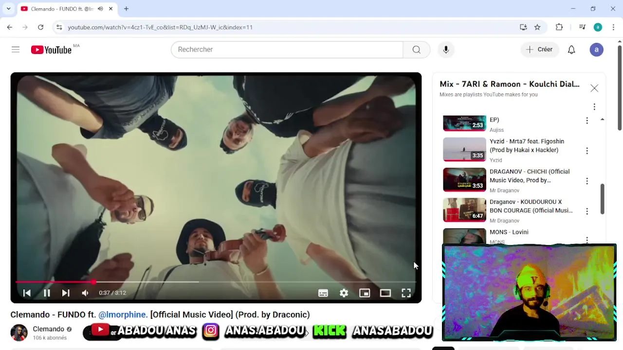Click the Rechercher search field
Viewport: 623px width, 350px height.
tap(287, 50)
